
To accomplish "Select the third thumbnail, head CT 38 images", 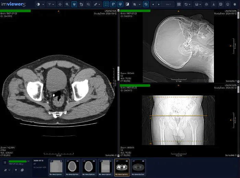I will tap(89, 168).
